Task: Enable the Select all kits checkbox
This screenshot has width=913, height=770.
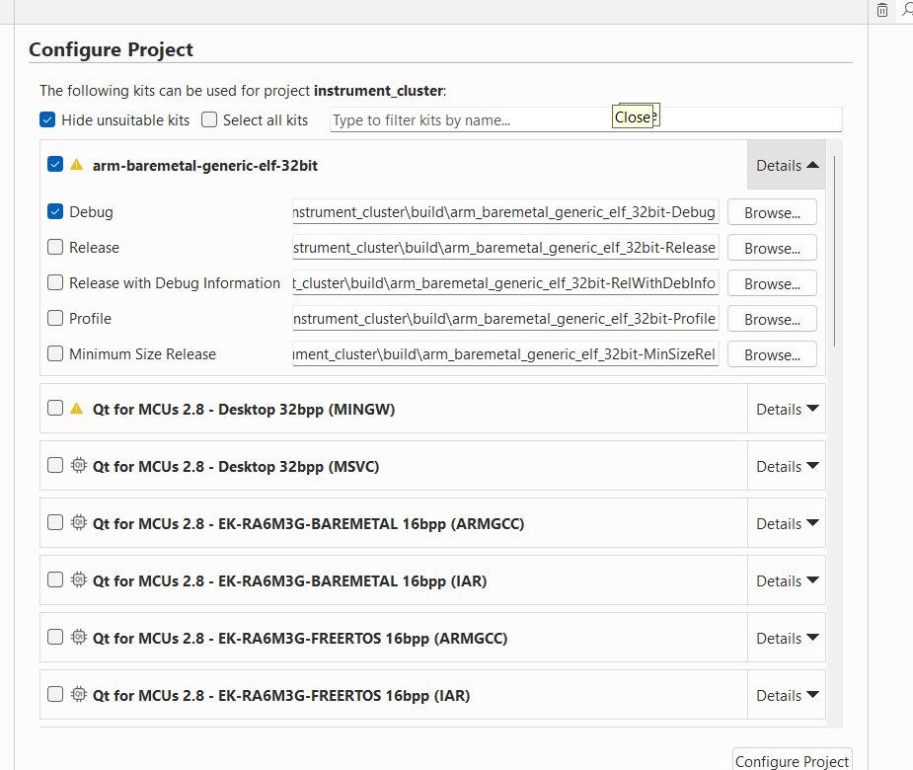Action: 209,120
